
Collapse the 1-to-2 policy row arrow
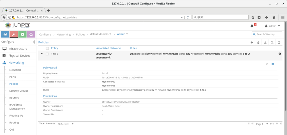pyautogui.click(x=42, y=54)
